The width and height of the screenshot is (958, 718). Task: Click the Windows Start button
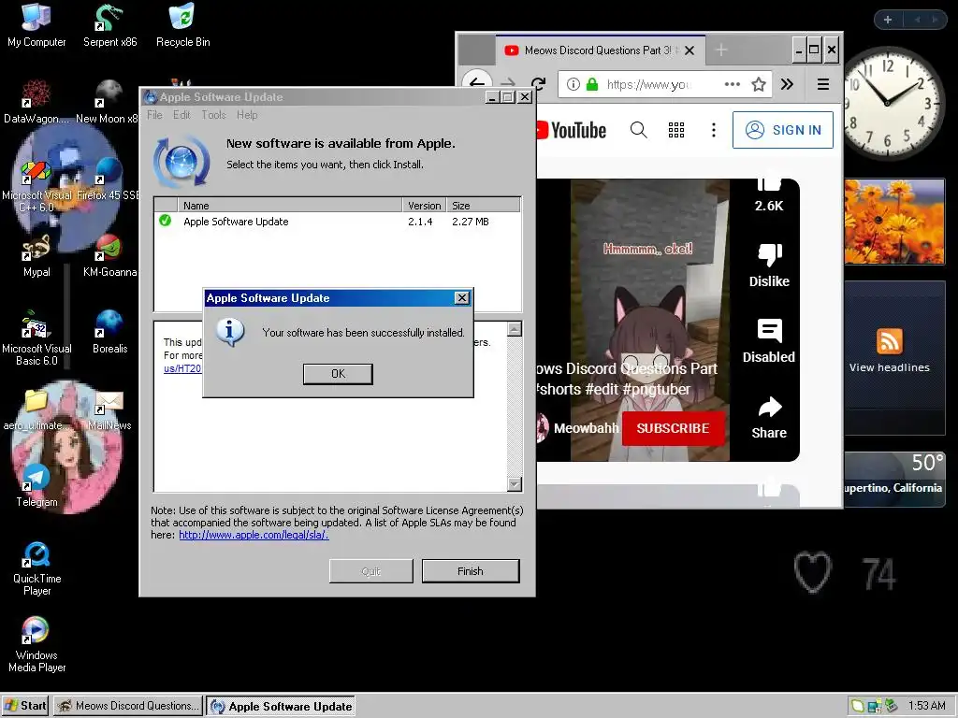coord(25,706)
